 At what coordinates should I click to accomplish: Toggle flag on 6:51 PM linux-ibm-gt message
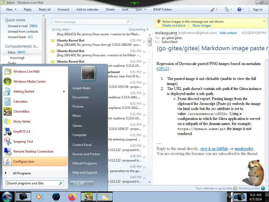pos(144,42)
